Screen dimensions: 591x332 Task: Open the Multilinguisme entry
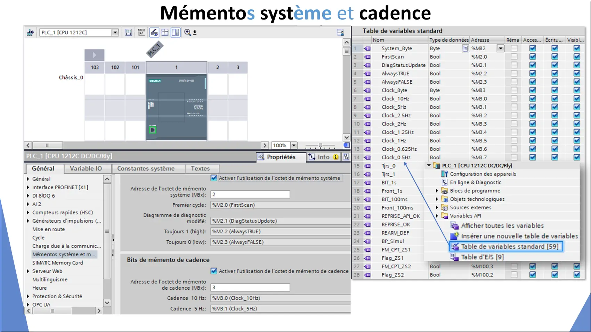pyautogui.click(x=50, y=280)
